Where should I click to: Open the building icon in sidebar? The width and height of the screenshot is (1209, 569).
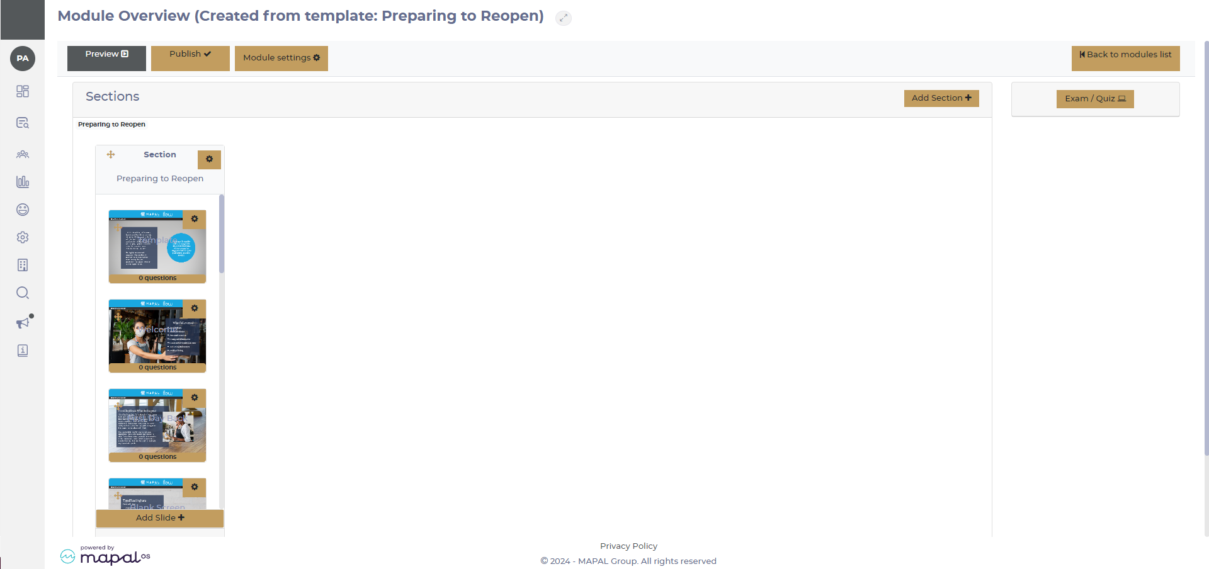(23, 265)
